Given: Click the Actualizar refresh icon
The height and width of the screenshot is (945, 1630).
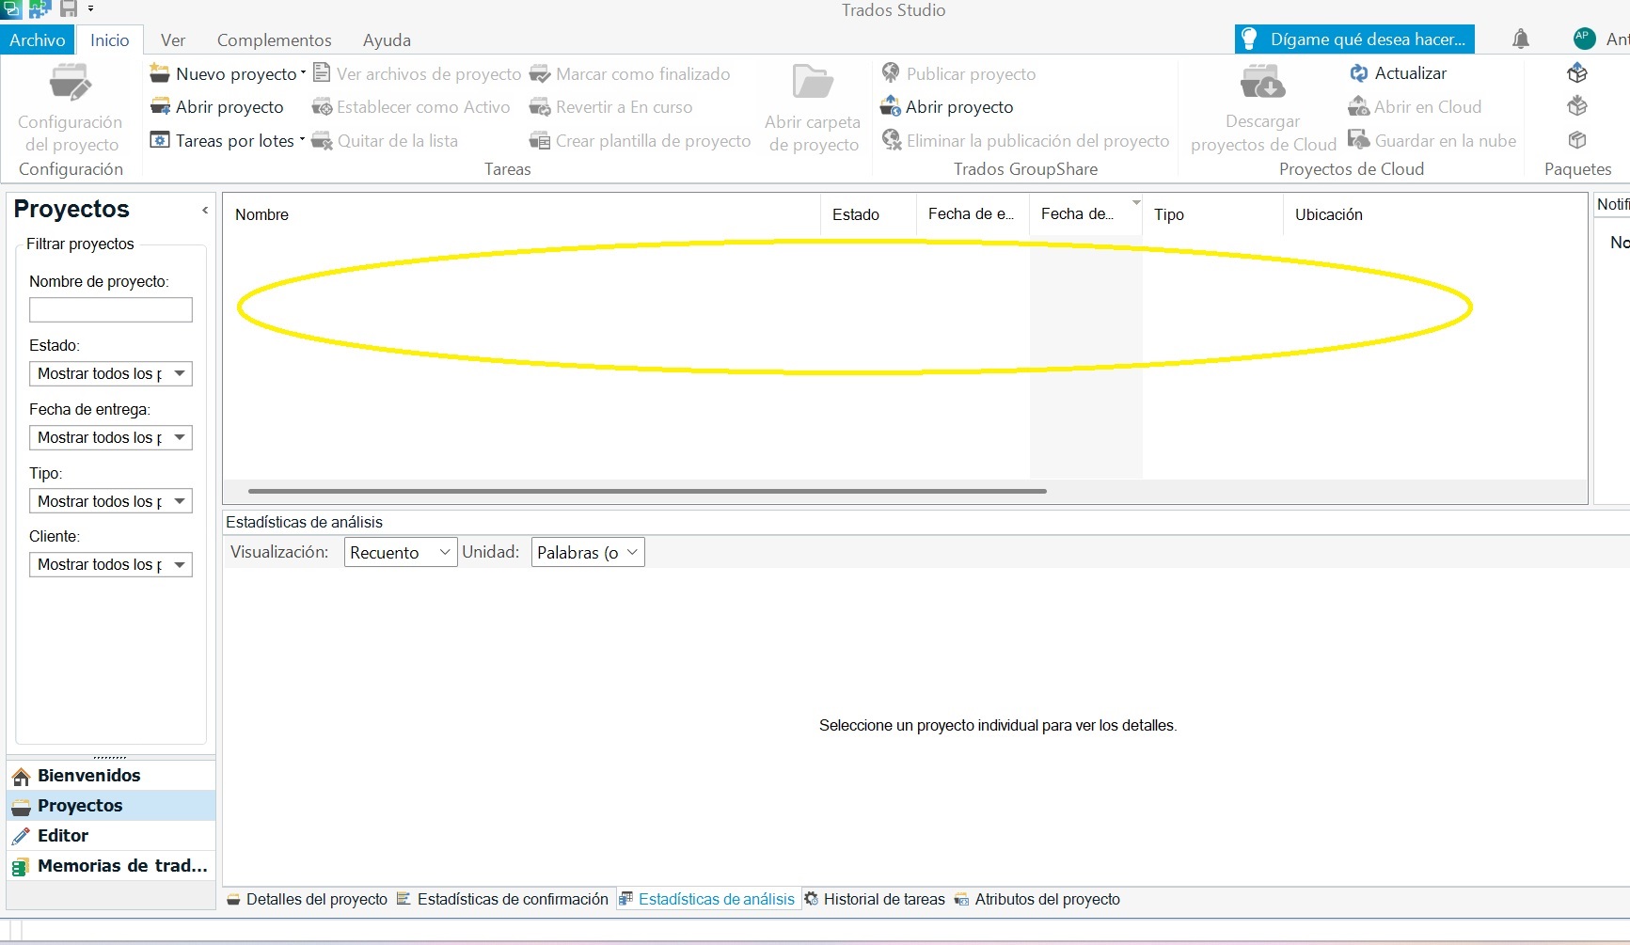Looking at the screenshot, I should 1358,73.
